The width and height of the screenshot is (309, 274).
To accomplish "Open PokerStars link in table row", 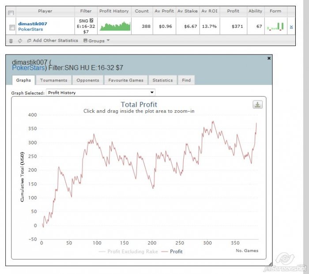I will point(30,29).
